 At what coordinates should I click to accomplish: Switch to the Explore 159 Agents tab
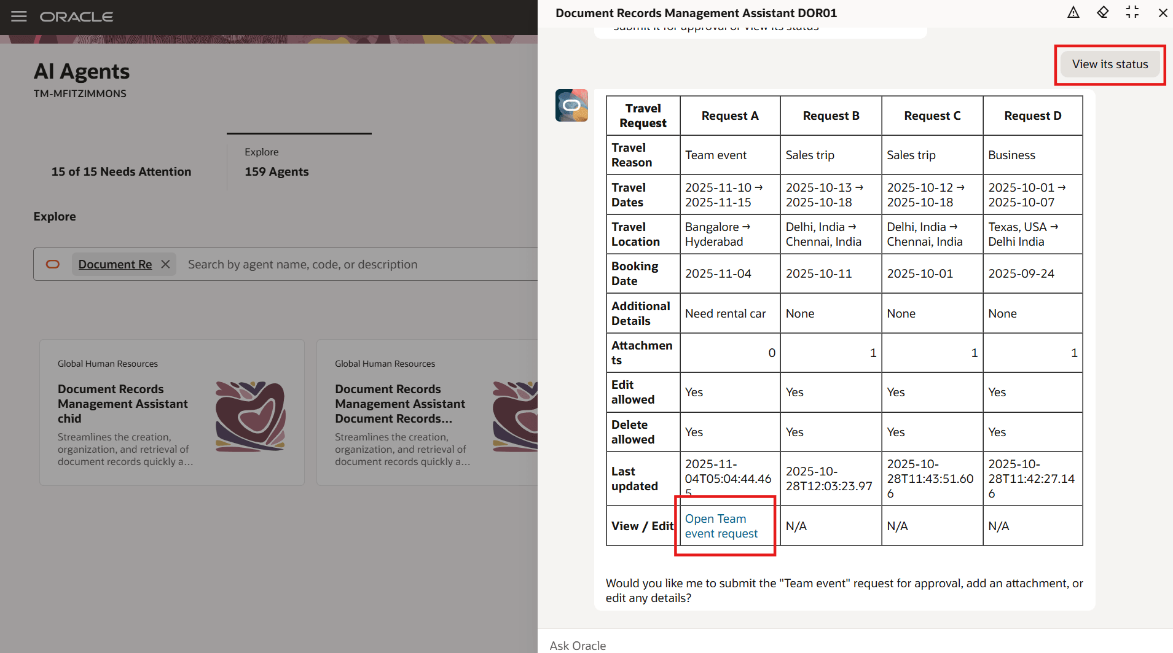point(277,163)
